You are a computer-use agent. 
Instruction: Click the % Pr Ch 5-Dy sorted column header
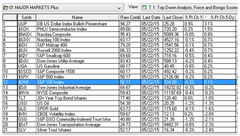219,17
